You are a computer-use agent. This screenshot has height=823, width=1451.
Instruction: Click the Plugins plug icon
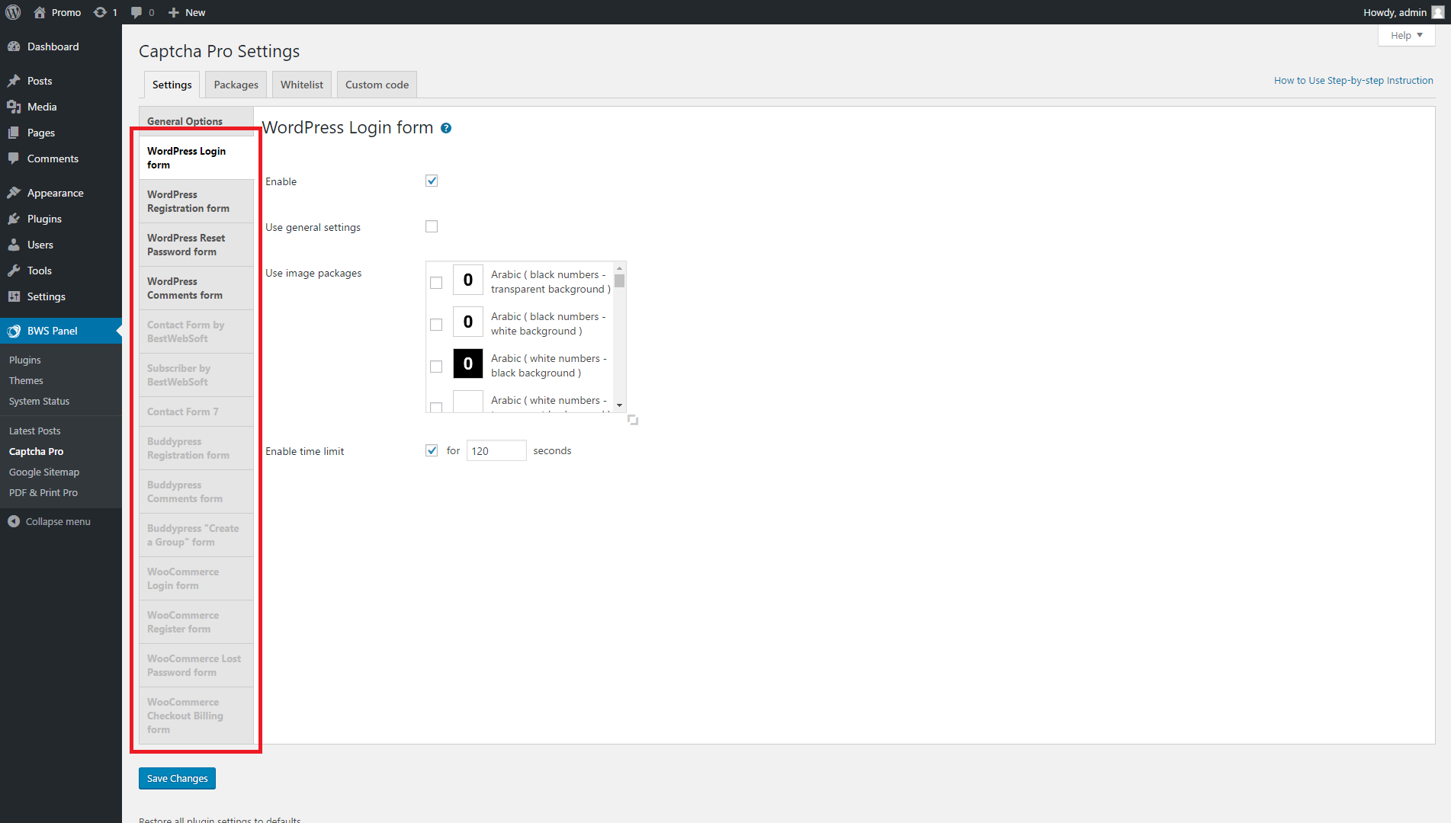point(14,219)
